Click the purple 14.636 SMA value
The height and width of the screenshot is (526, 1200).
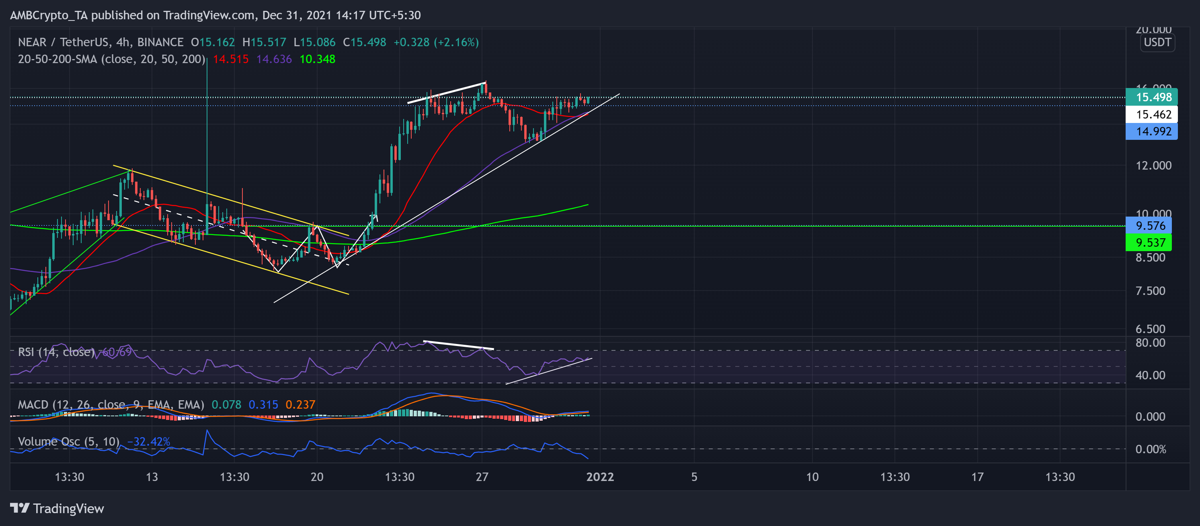point(274,59)
